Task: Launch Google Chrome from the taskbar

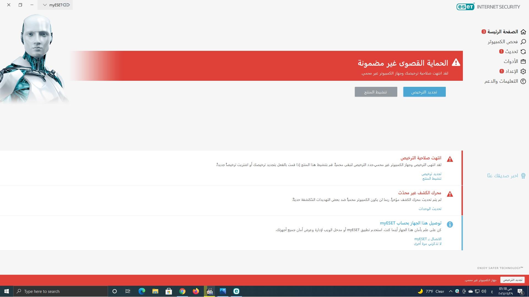Action: click(x=182, y=291)
